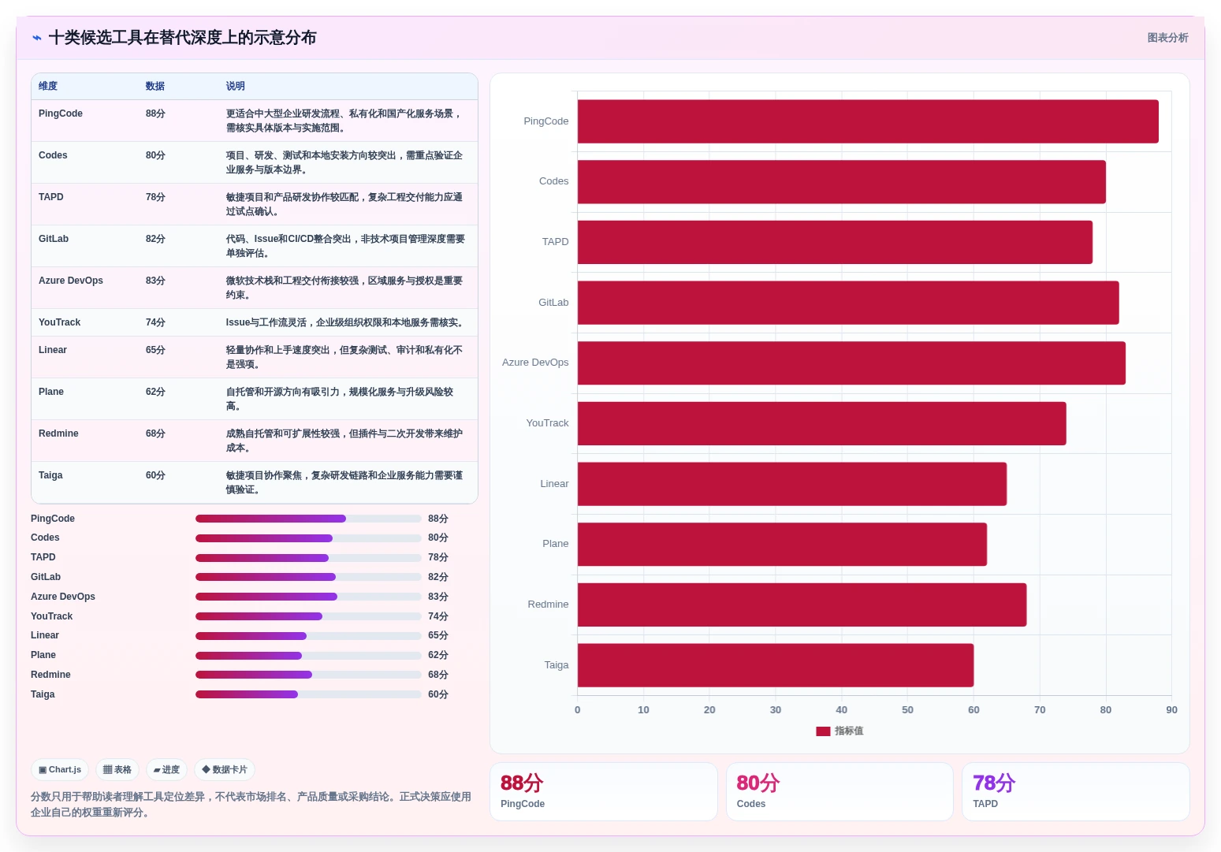Viewport: 1221px width, 852px height.
Task: Open the 88分 PingCode data card
Action: point(604,791)
